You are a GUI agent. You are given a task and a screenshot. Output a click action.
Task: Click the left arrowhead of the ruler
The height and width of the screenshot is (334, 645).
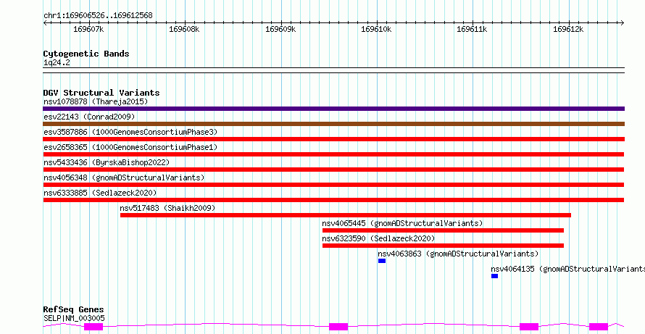point(45,22)
